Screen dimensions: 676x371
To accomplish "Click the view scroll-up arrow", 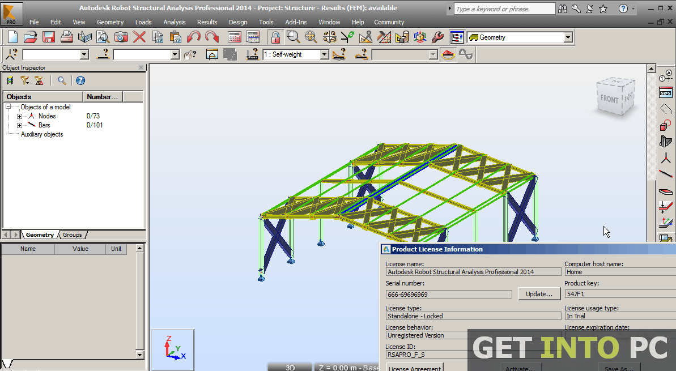I will [652, 69].
